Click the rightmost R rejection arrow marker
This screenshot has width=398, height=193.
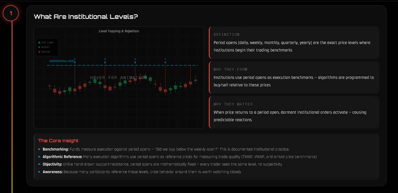166,61
